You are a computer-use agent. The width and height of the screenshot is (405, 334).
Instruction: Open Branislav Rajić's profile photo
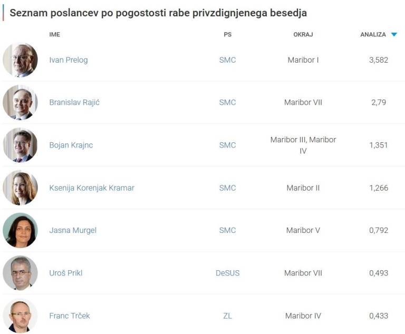point(20,102)
